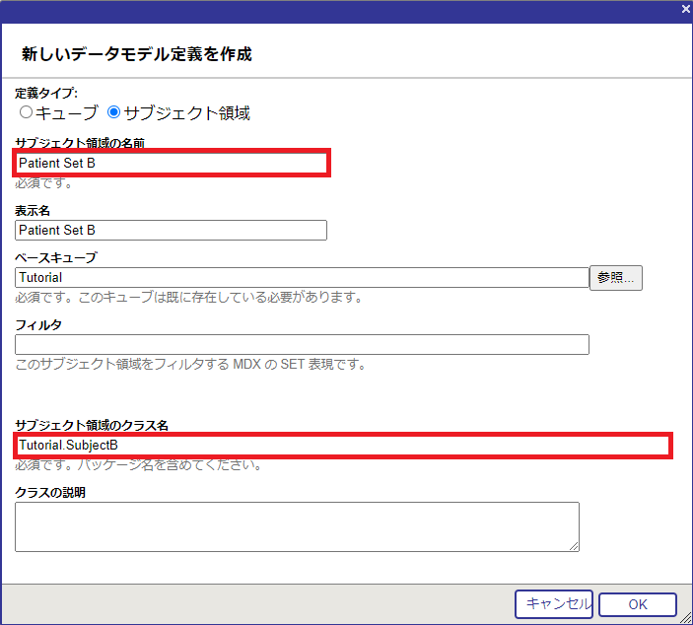Click the dialog title 新しいデータモデル定義を作成
This screenshot has height=625, width=693.
click(x=137, y=54)
